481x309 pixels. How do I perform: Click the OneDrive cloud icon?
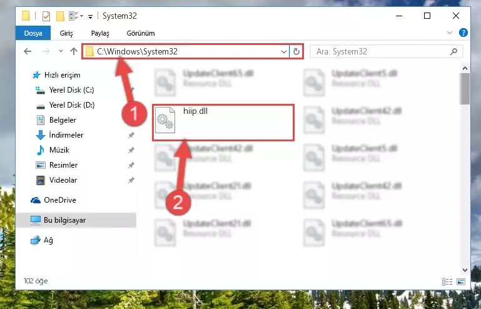pyautogui.click(x=36, y=200)
